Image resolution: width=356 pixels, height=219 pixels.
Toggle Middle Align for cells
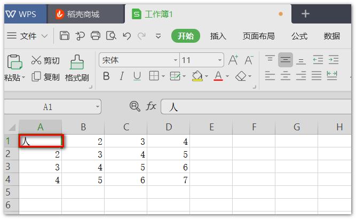pos(286,60)
